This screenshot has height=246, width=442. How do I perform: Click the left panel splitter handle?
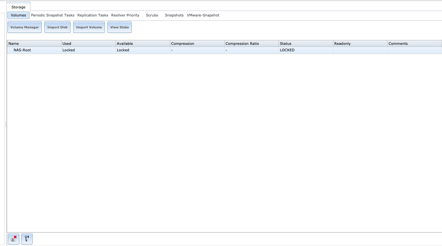click(x=6, y=124)
